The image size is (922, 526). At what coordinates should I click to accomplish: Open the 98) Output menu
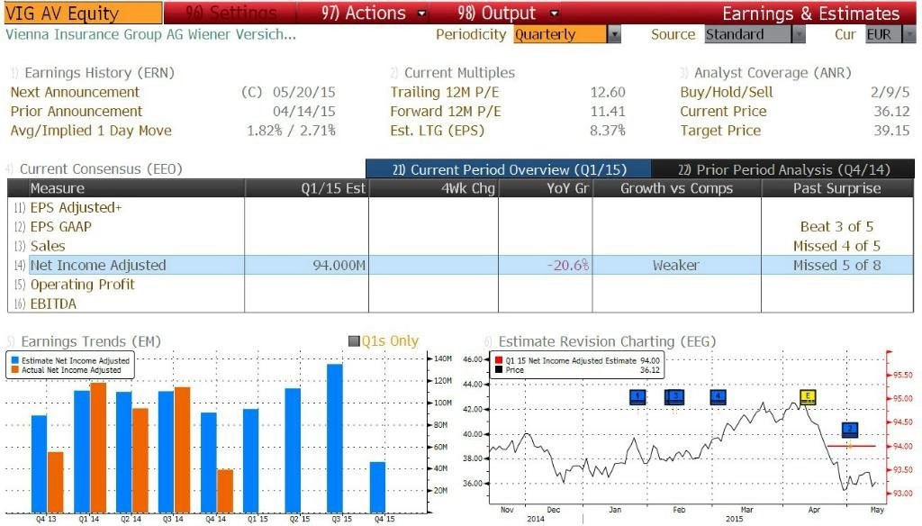pos(496,13)
